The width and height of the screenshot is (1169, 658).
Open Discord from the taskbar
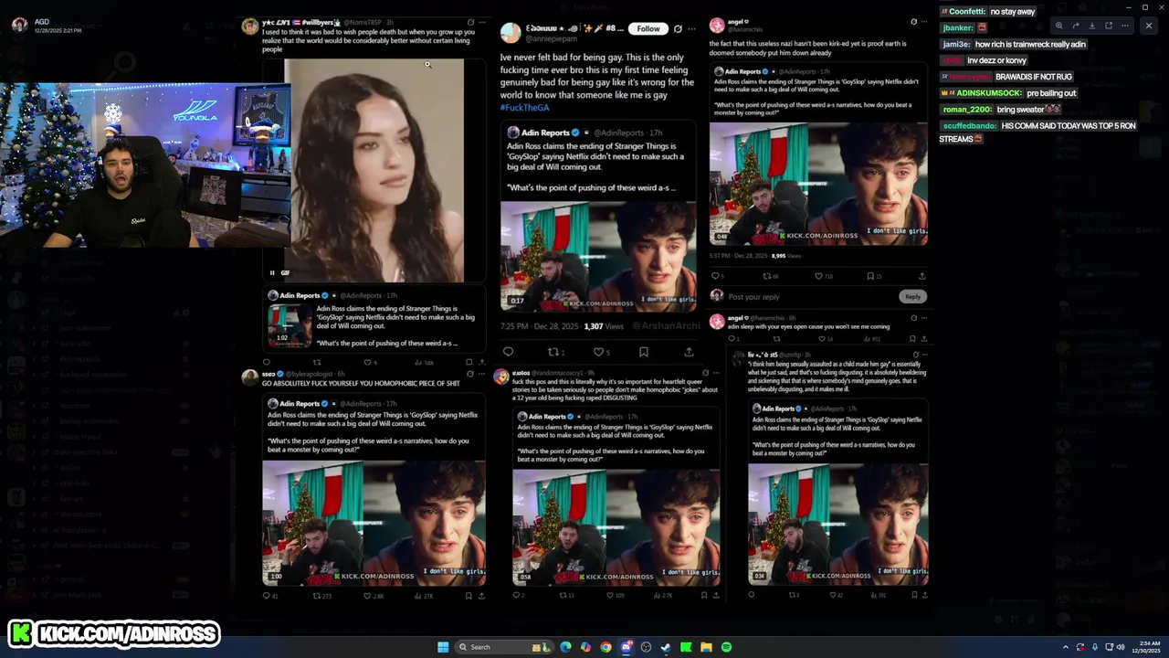[626, 647]
